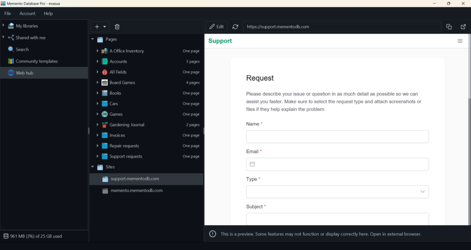Screen dimensions: 471x250
Task: Click the Sites folder icon
Action: click(100, 167)
